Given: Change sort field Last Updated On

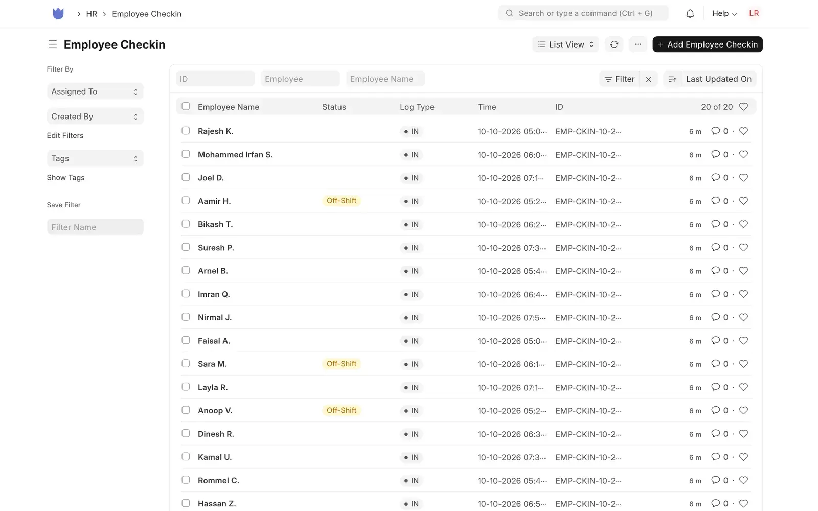Looking at the screenshot, I should point(719,79).
